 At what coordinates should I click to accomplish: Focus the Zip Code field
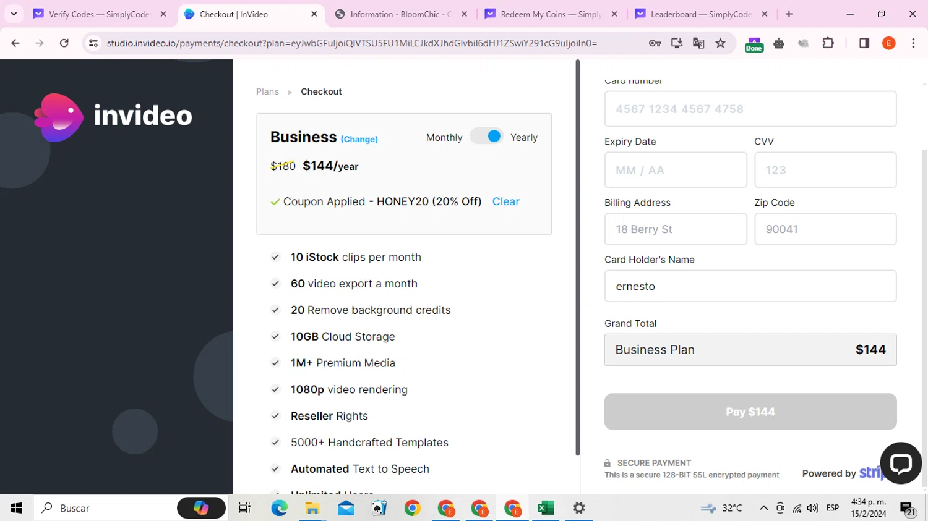click(825, 229)
